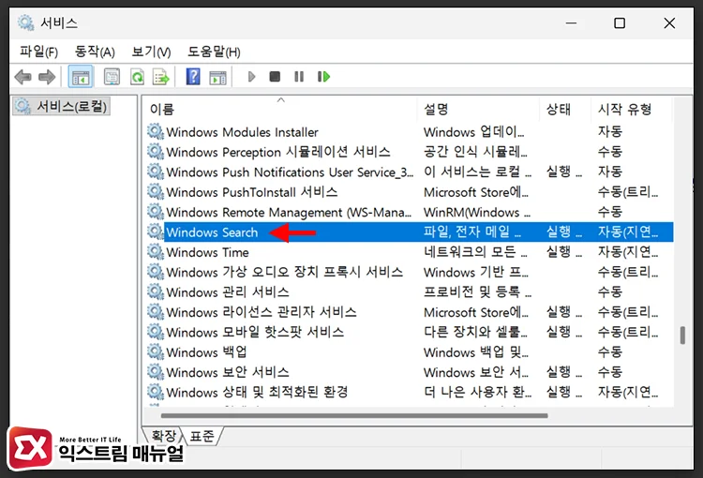Click 네트워크의 모든 description of Windows Time
Image resolution: width=703 pixels, height=478 pixels.
click(x=475, y=251)
